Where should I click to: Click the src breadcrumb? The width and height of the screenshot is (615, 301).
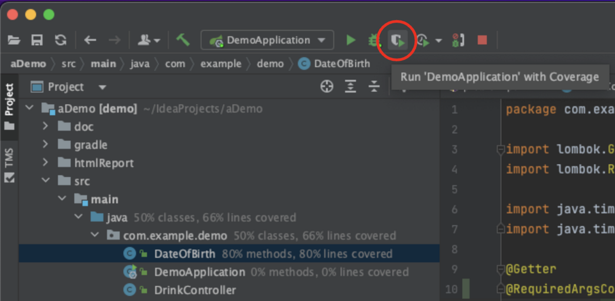69,63
